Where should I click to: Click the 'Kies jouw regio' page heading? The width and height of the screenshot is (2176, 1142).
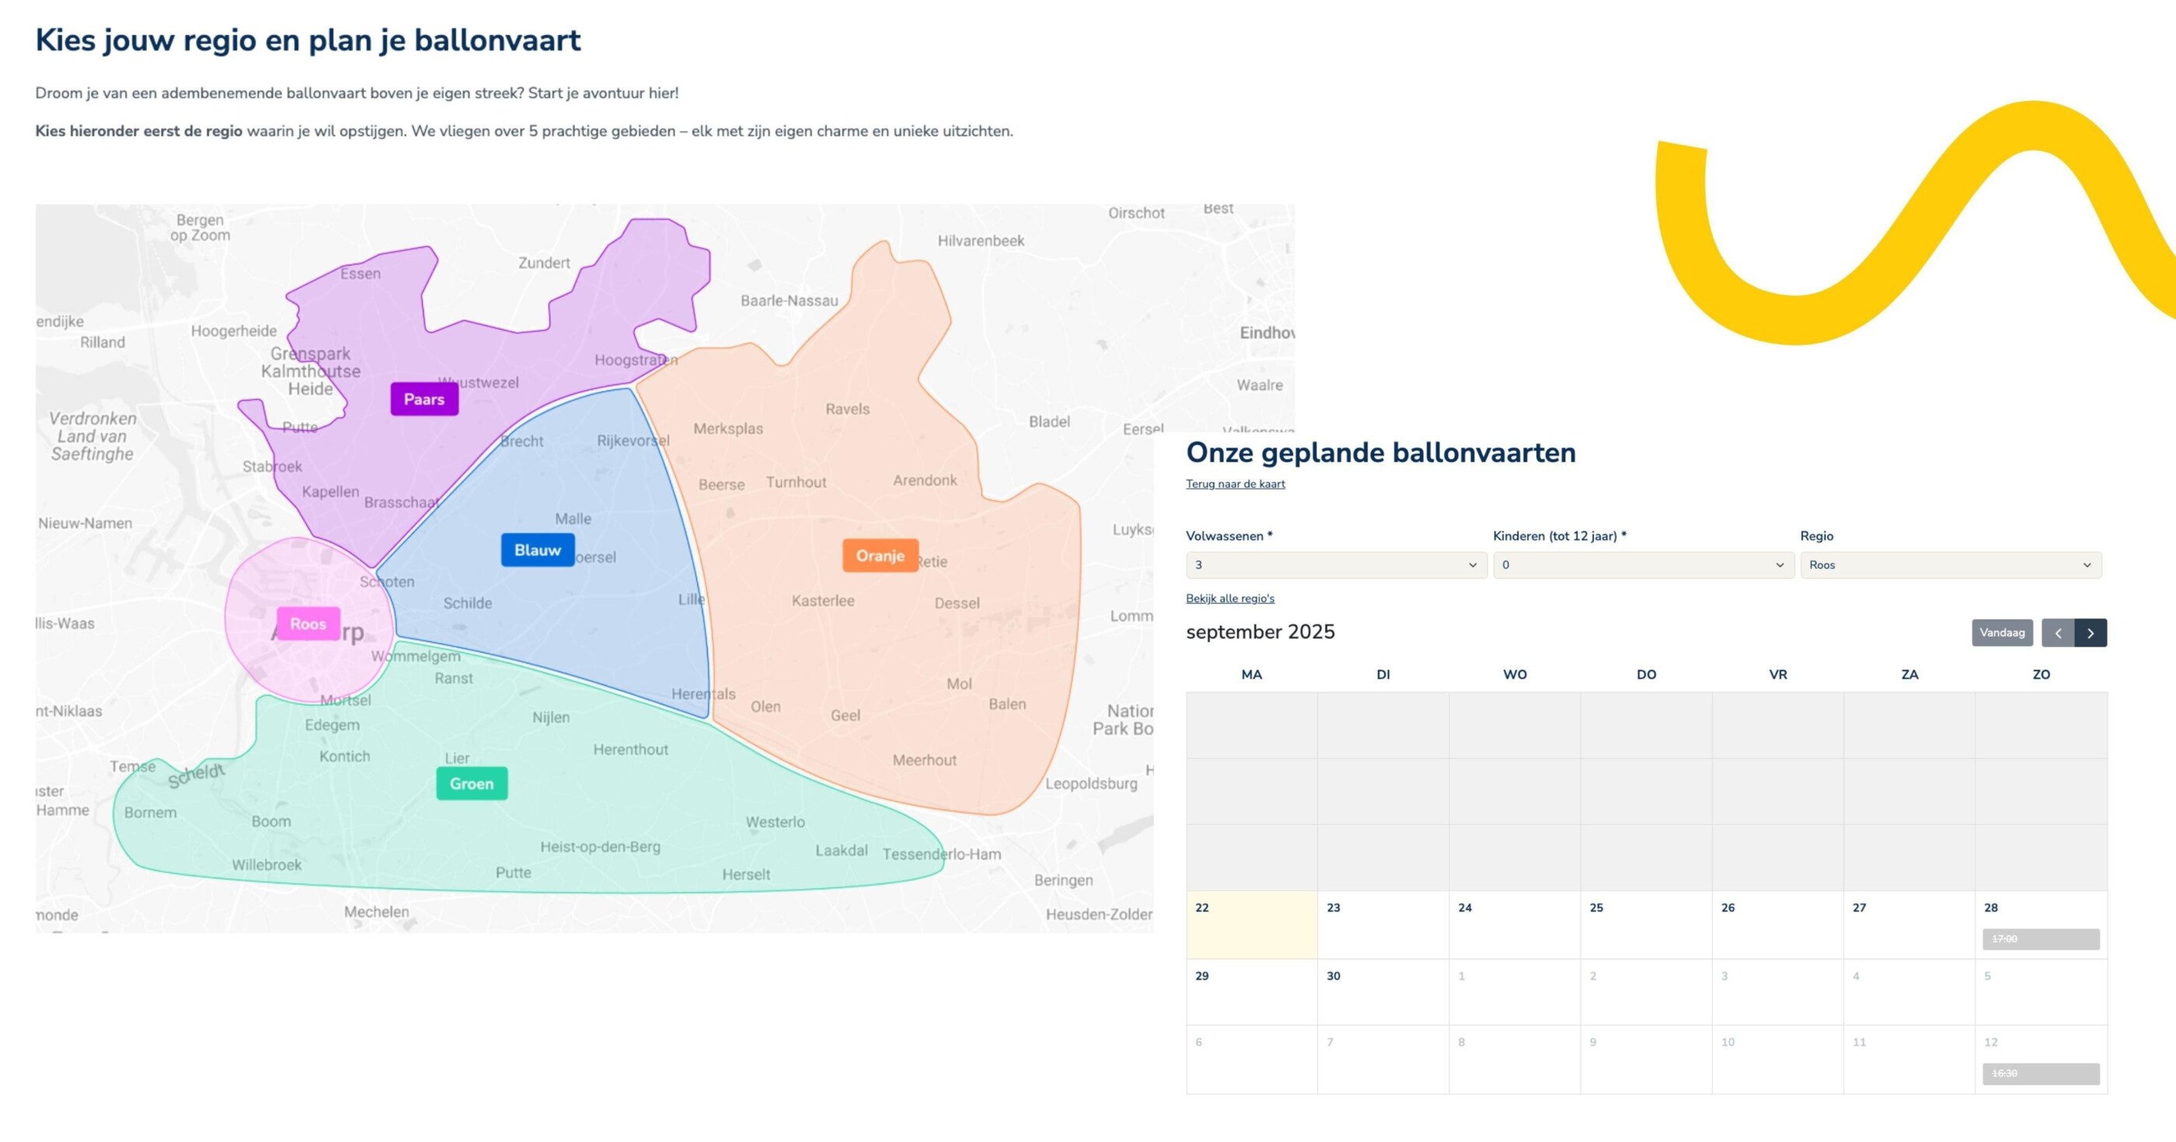309,40
